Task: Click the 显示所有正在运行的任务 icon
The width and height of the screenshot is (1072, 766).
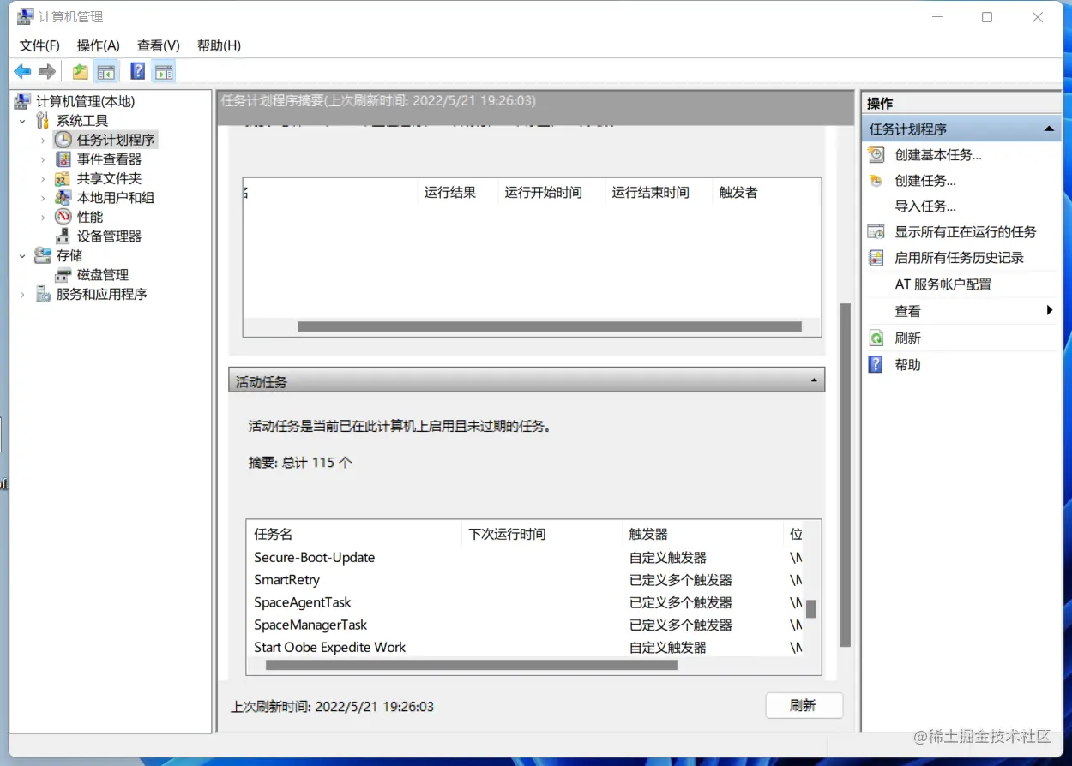Action: 876,231
